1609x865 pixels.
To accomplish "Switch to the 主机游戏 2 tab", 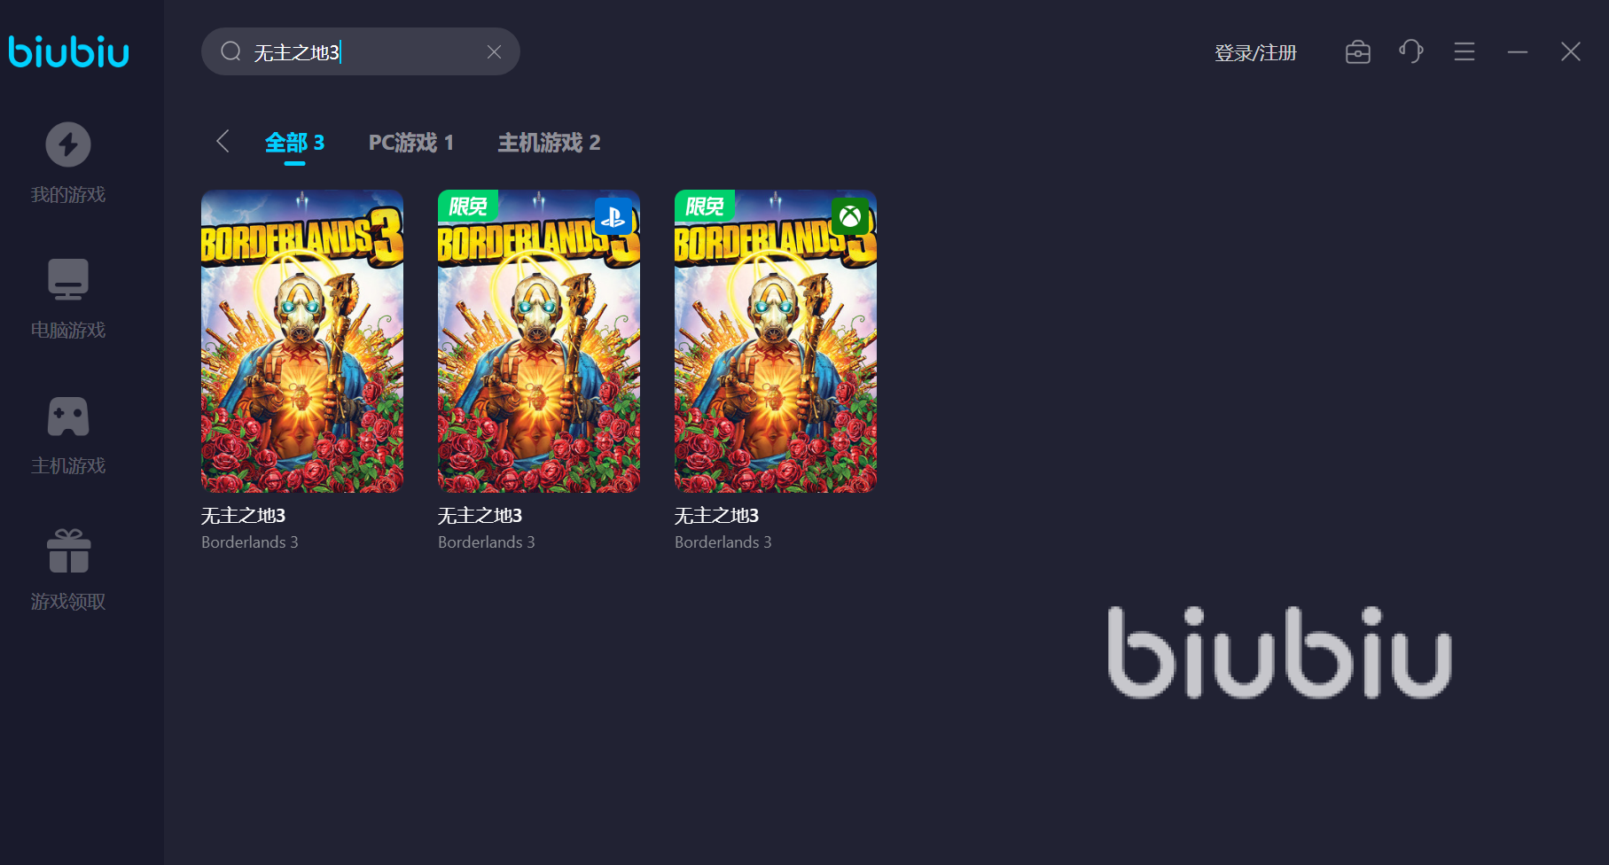I will (x=549, y=143).
